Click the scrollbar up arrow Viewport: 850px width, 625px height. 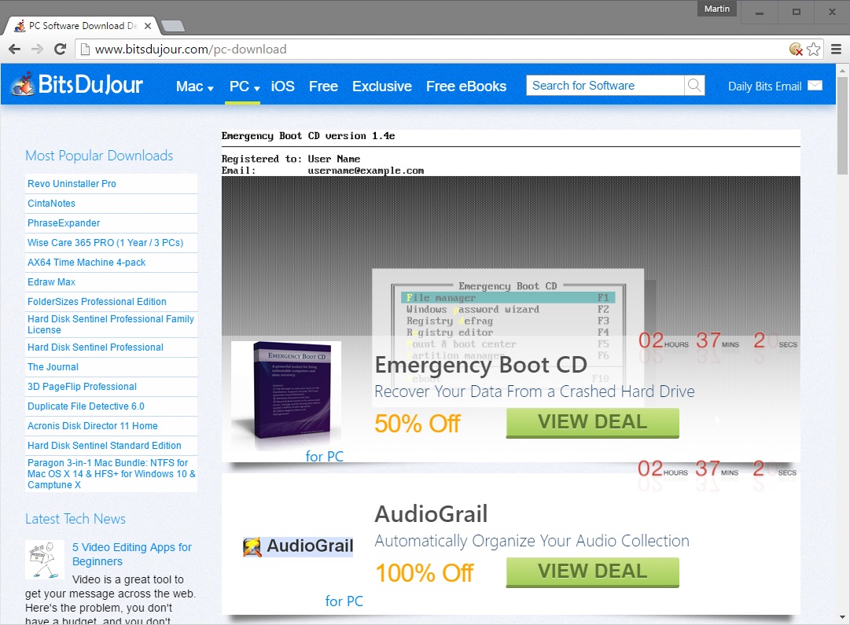(x=842, y=71)
